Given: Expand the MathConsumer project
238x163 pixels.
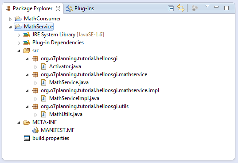Looking at the screenshot, I should point(10,19).
